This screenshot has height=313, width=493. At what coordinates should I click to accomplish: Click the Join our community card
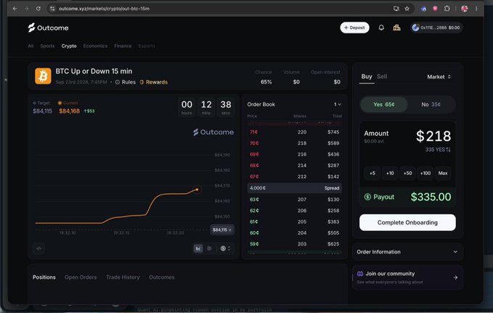(x=407, y=277)
